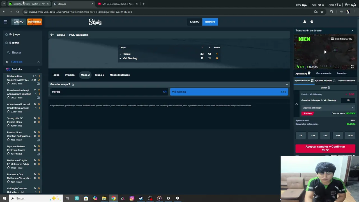Mute the pgldota2 stream tab audio icon
Viewport: 359px width, 202px height.
pos(43,4)
